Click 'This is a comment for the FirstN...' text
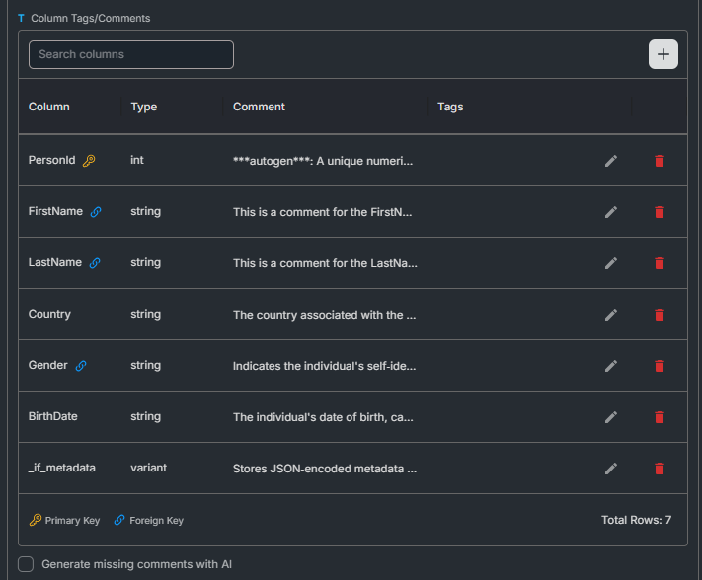This screenshot has height=580, width=702. pos(322,212)
